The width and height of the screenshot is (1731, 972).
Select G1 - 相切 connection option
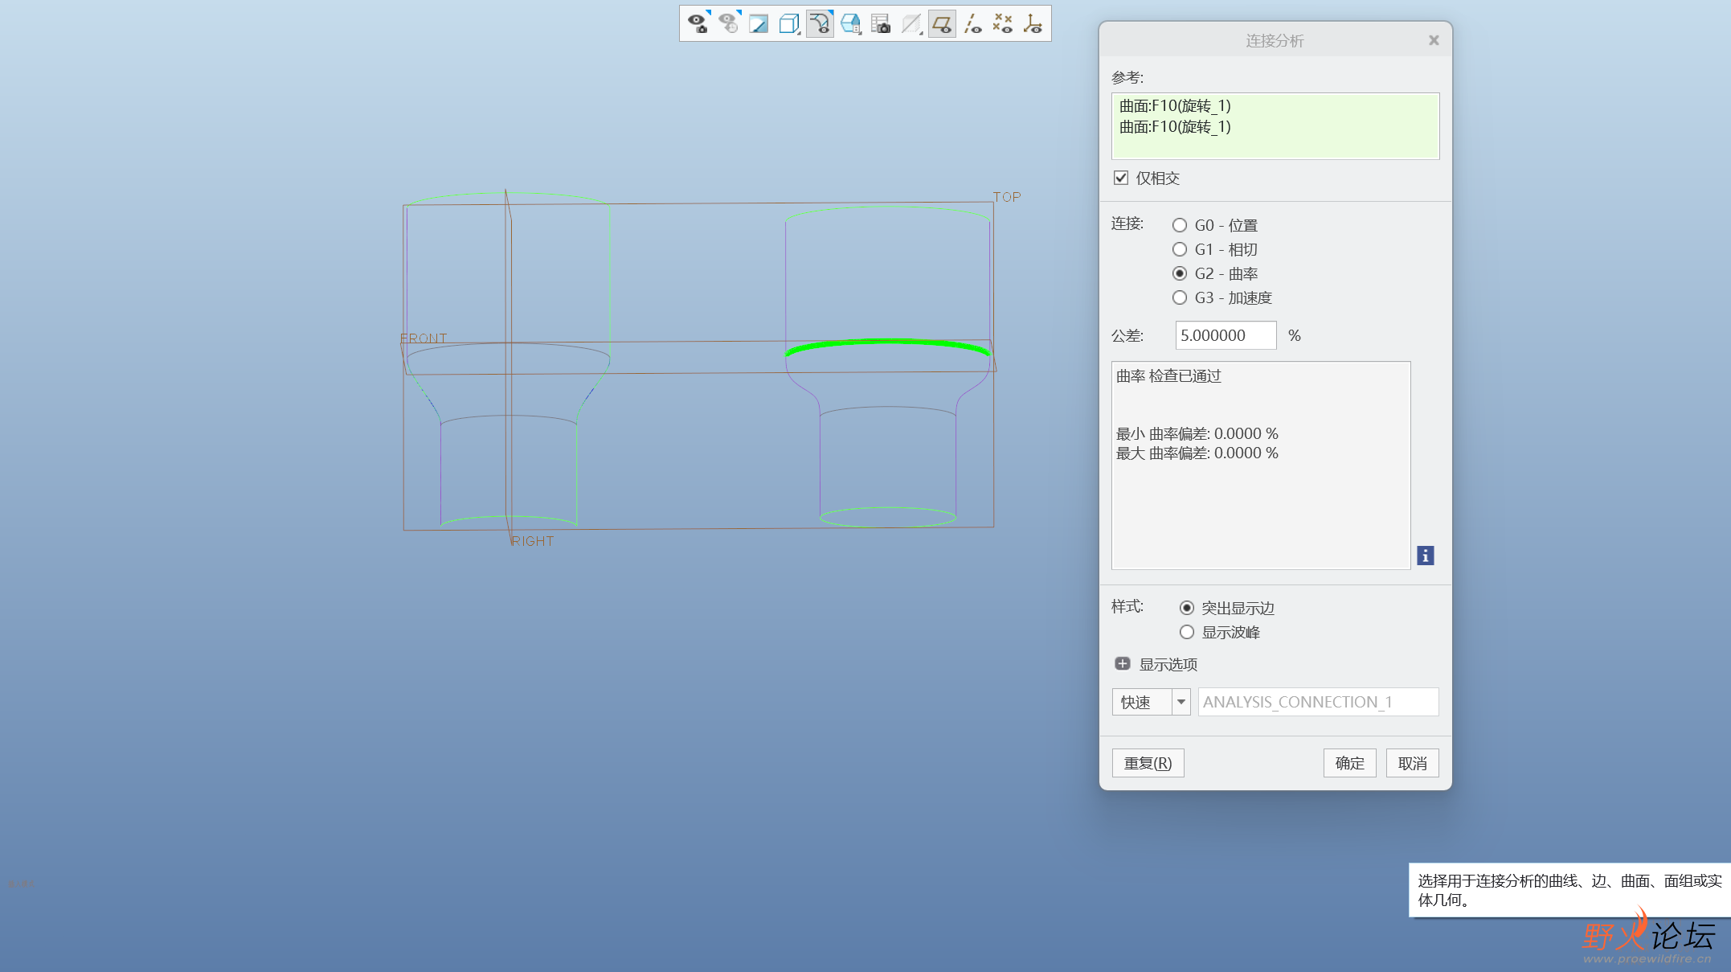(1180, 249)
